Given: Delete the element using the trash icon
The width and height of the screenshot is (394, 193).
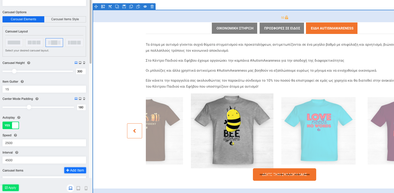Looking at the screenshot, I should tap(152, 6).
